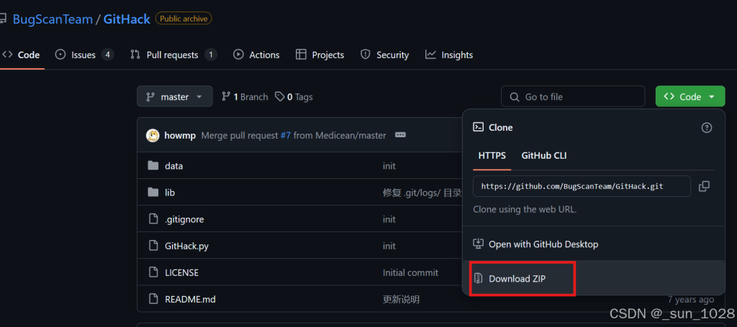The width and height of the screenshot is (737, 327).
Task: Open the master branch dropdown
Action: point(175,96)
